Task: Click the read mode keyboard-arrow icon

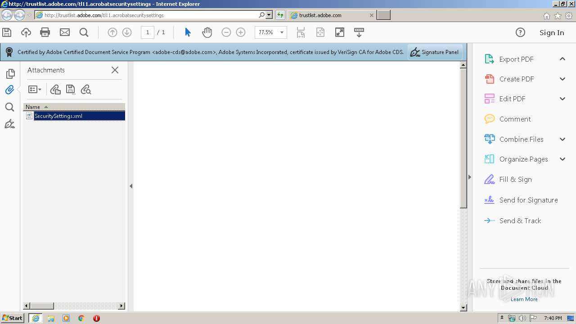Action: (x=359, y=32)
